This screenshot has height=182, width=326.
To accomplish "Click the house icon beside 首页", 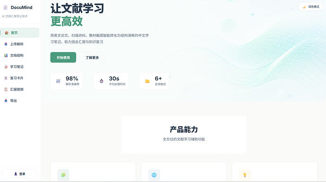I will 7,33.
